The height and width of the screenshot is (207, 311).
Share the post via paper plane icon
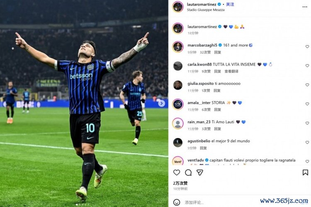[200, 172]
